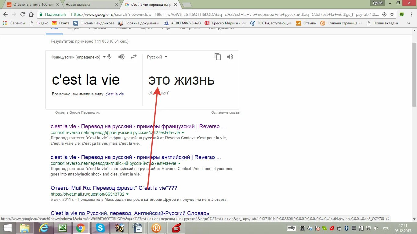The image size is (417, 234).
Task: Expand options arrow for otvet.mail.ru result
Action: tap(127, 194)
